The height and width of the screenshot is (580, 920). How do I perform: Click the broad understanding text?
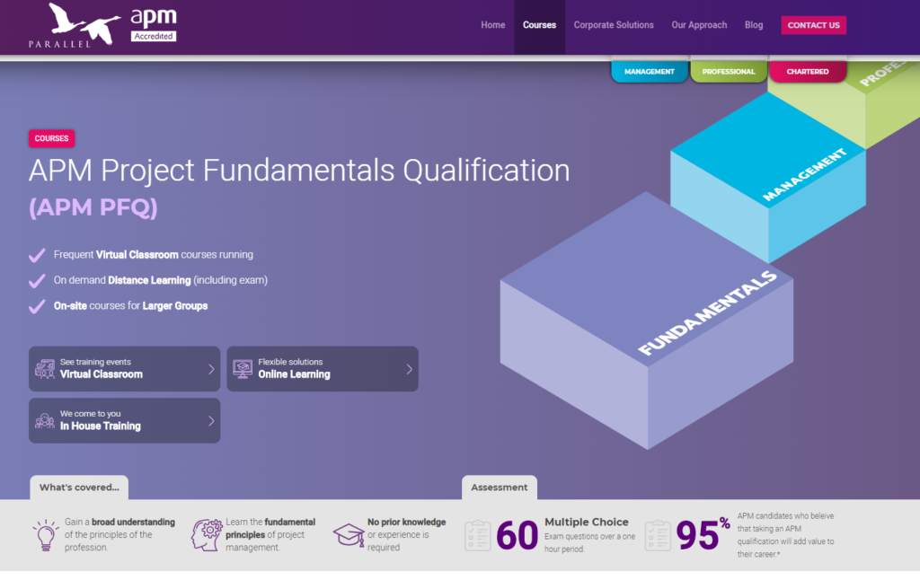[x=133, y=522]
